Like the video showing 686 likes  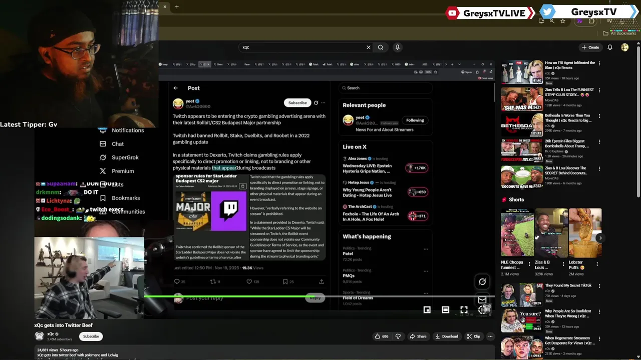point(382,336)
